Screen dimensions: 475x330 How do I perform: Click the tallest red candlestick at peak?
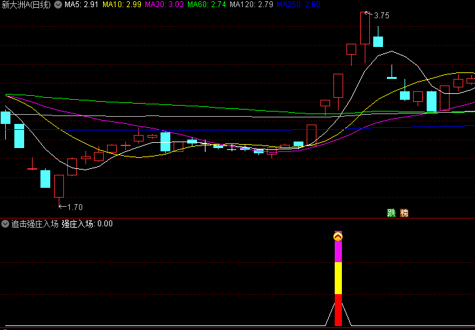point(365,27)
